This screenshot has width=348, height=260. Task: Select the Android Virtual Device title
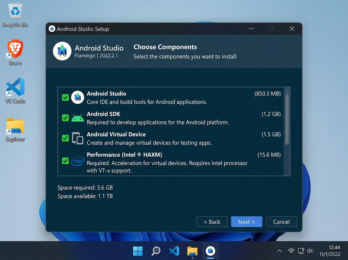[116, 134]
